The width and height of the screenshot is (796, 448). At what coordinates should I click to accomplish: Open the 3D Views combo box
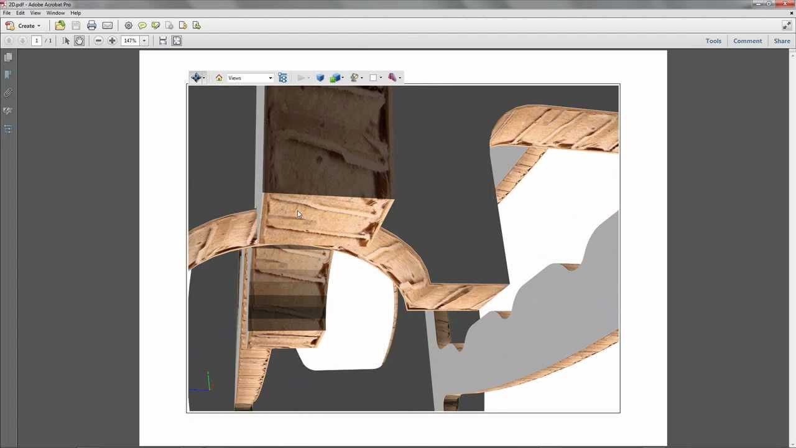250,78
